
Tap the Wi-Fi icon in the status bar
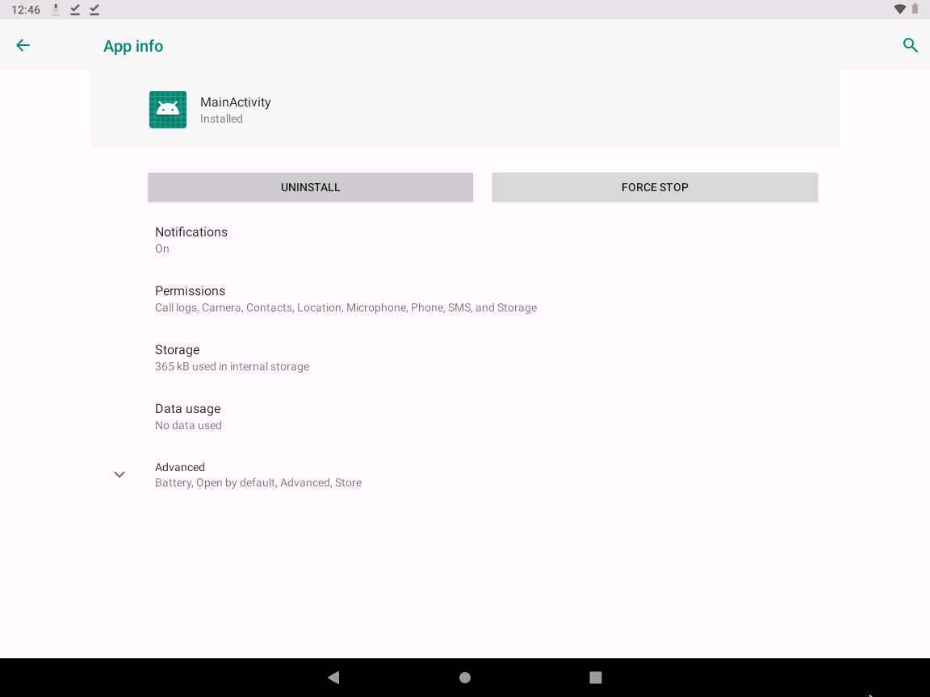[x=899, y=9]
